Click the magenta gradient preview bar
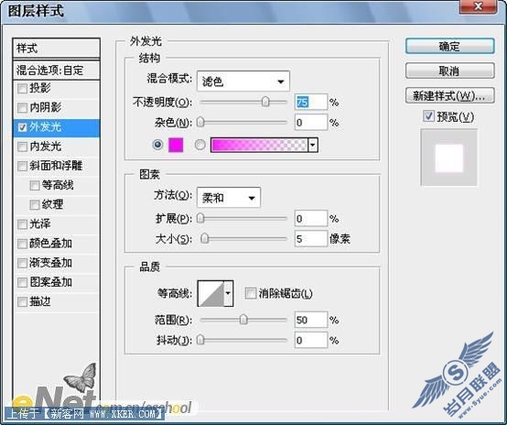 pyautogui.click(x=259, y=145)
